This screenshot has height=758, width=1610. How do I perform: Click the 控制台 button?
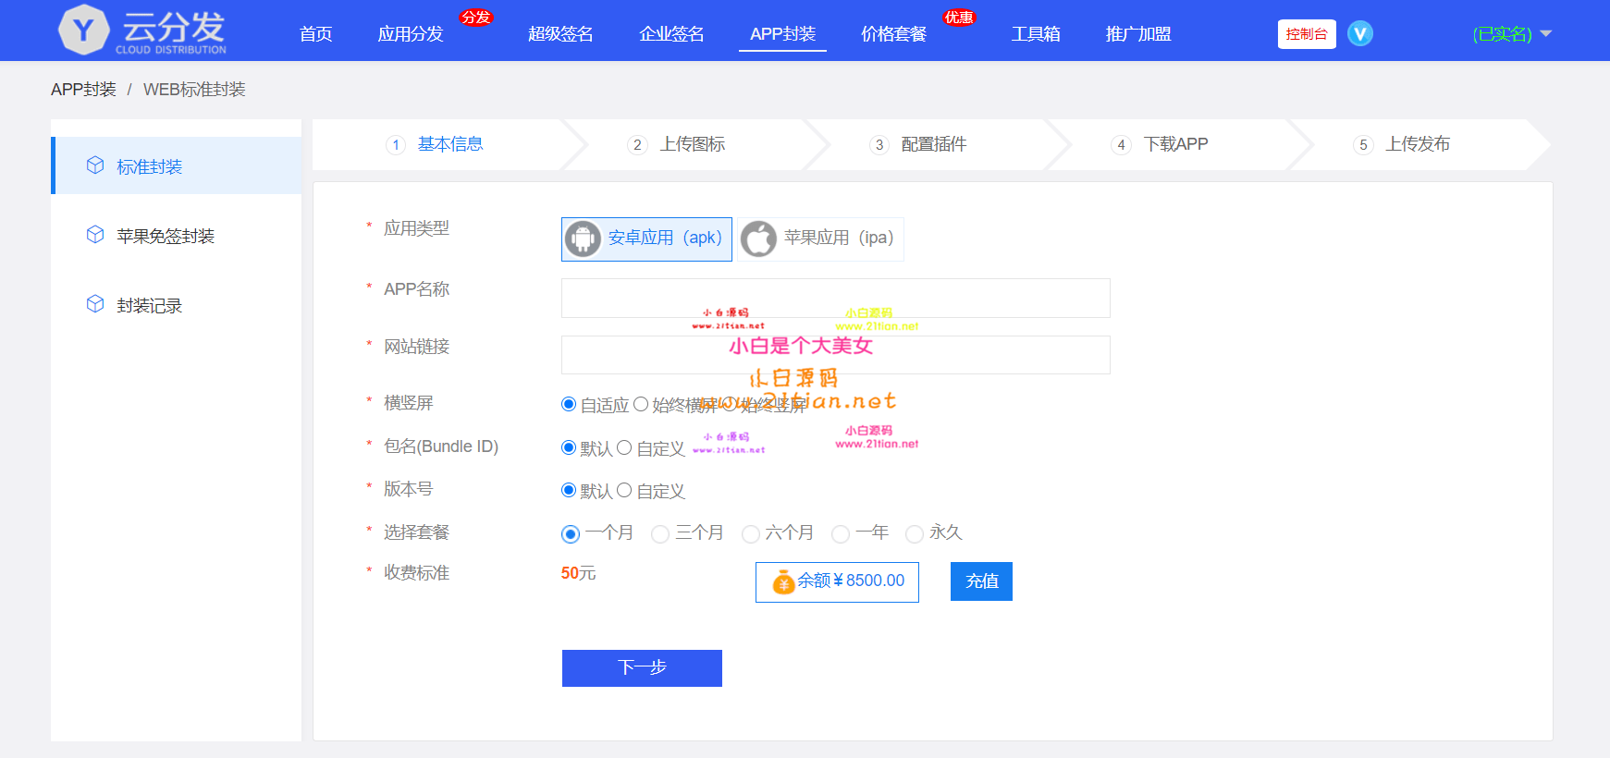point(1307,34)
